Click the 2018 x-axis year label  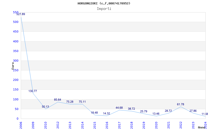point(132,125)
